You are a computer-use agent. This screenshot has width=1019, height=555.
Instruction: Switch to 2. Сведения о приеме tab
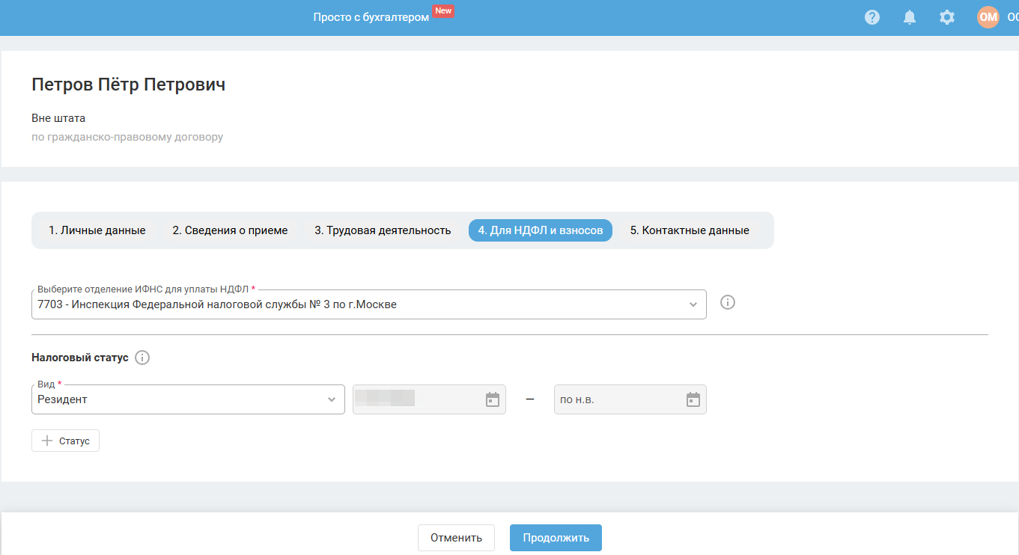230,230
